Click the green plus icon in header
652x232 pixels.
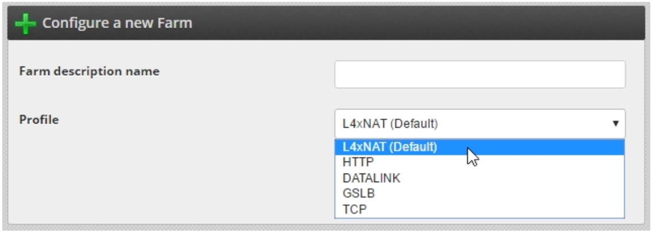click(x=25, y=23)
